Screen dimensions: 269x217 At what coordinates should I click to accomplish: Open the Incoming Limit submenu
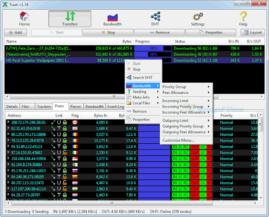click(x=186, y=101)
